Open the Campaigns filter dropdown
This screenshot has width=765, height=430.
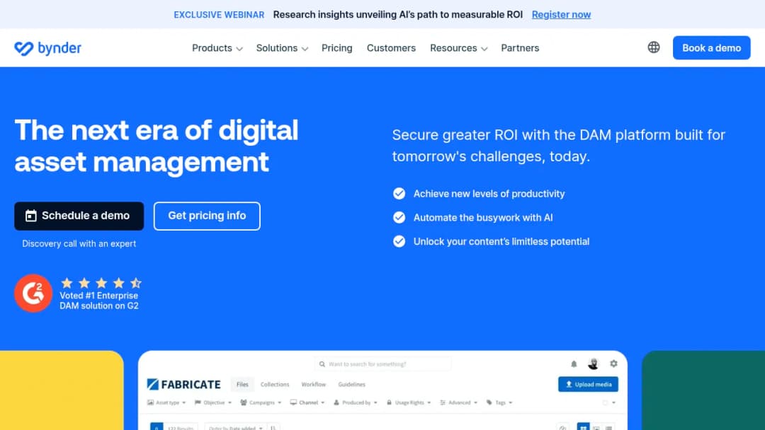[x=261, y=402]
